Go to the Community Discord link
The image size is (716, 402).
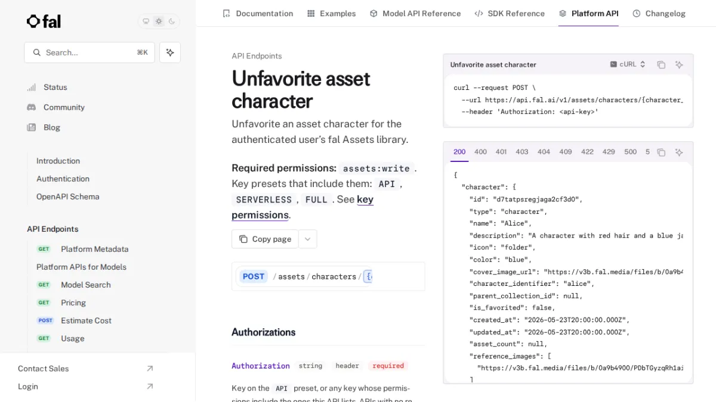64,107
